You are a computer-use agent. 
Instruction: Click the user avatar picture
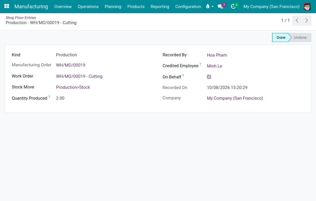[307, 7]
